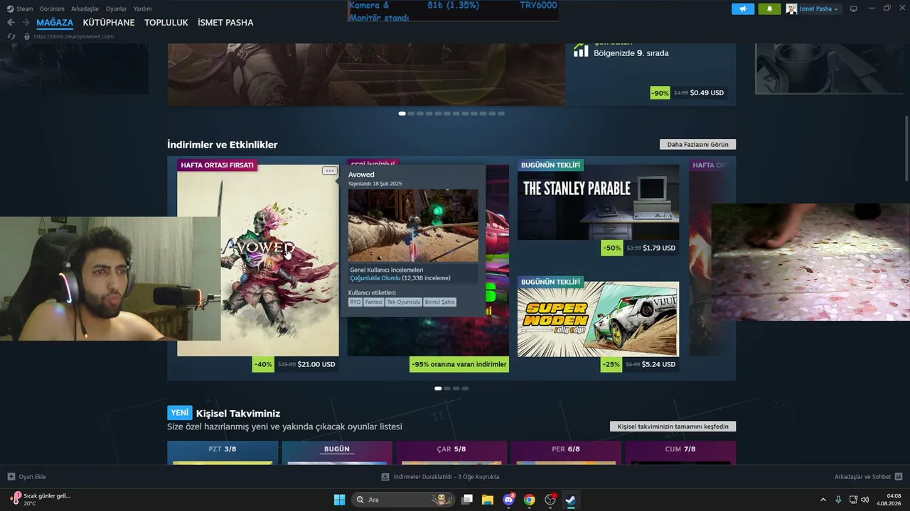
Task: Reload the store page with the refresh icon
Action: [11, 36]
